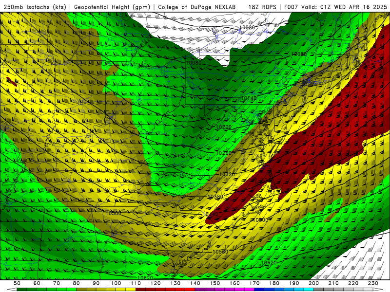Click the 10320 height contour label
The height and width of the screenshot is (292, 390).
coord(227,175)
